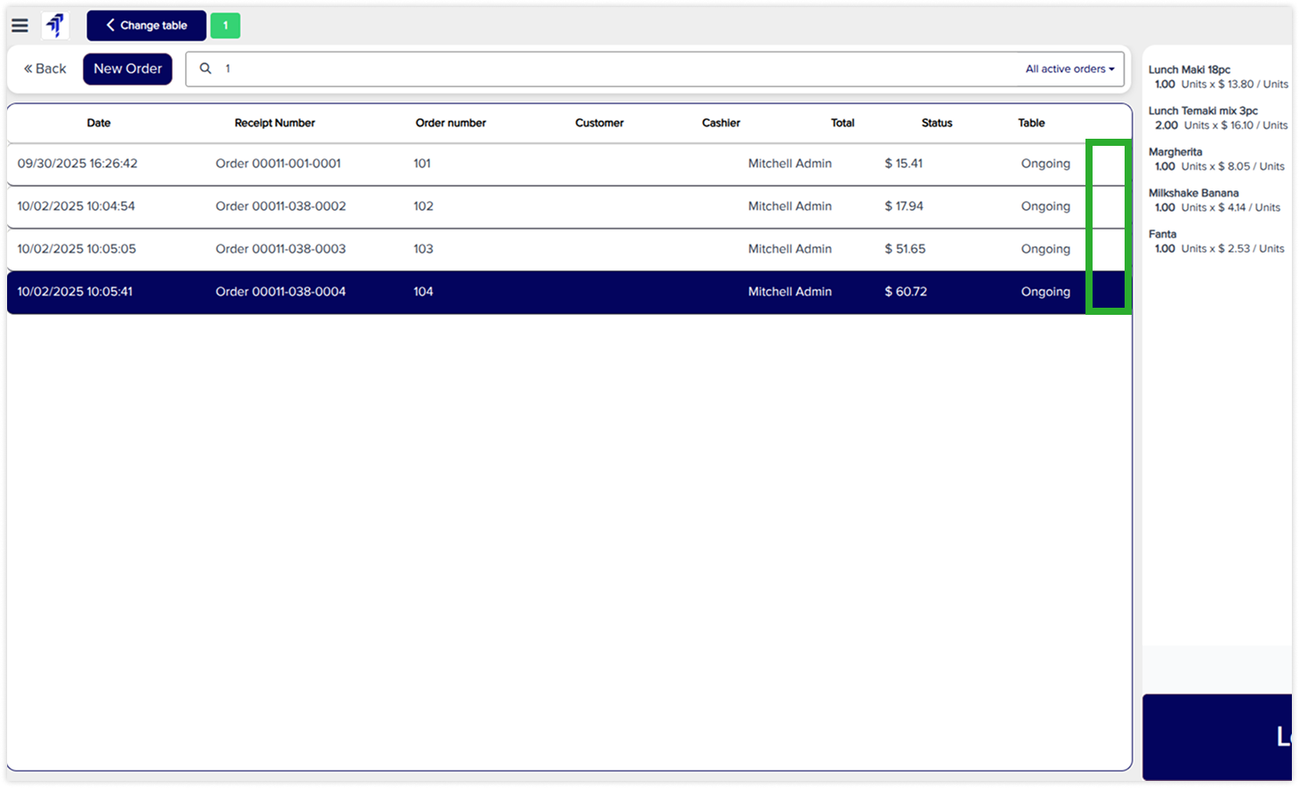Click the Total column header
The width and height of the screenshot is (1299, 788).
[x=842, y=123]
